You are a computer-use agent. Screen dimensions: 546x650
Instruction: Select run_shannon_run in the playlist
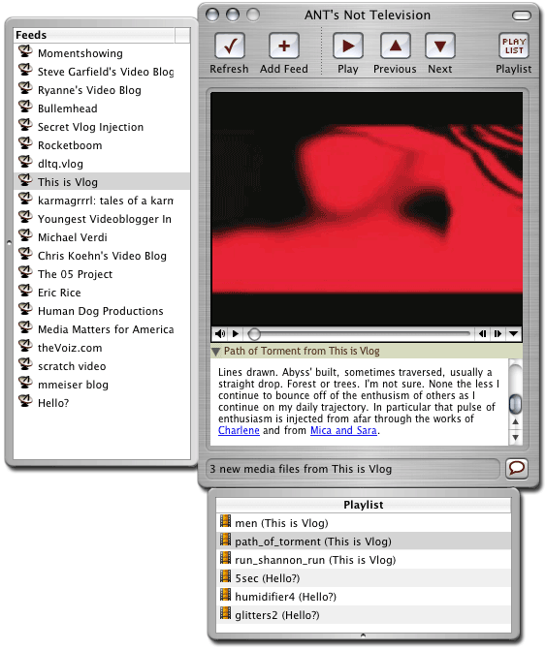pos(364,560)
